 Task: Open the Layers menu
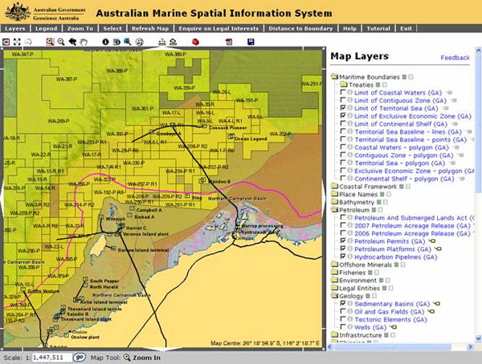pyautogui.click(x=15, y=29)
